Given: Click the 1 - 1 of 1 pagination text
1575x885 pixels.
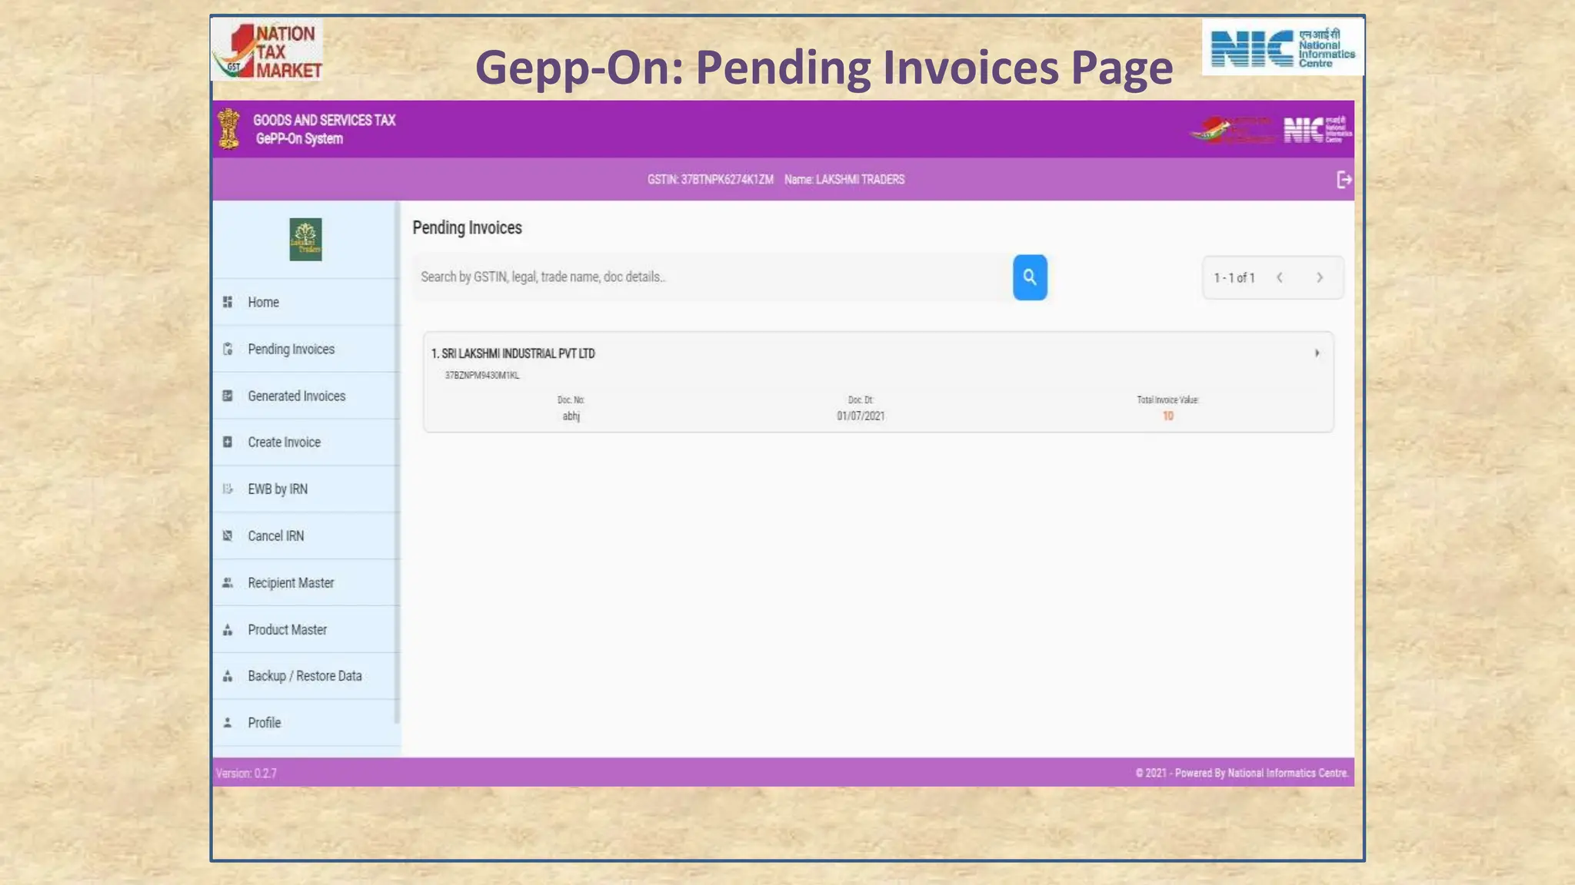Looking at the screenshot, I should [1234, 277].
